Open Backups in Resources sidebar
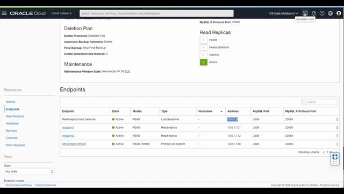Screen dimensions: 344x194 11,130
